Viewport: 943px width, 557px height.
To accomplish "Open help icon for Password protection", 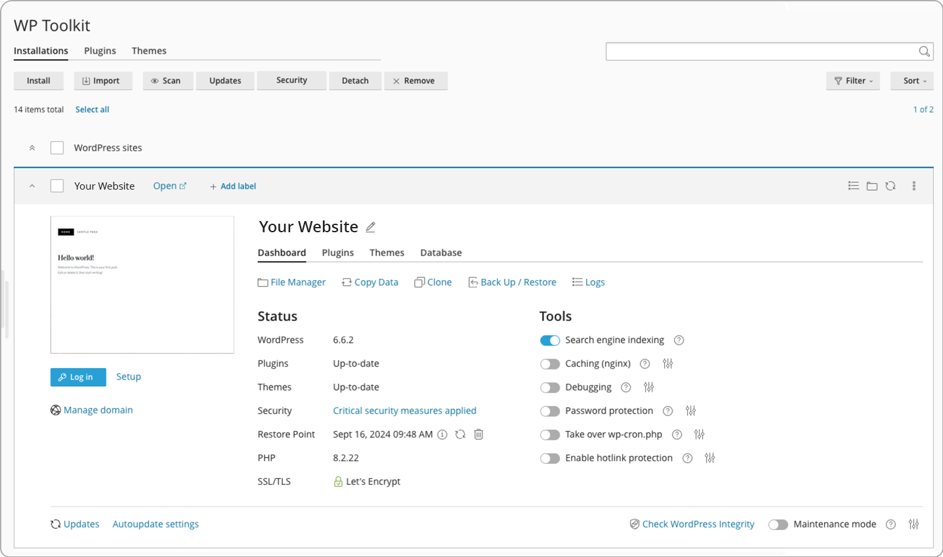I will 667,411.
